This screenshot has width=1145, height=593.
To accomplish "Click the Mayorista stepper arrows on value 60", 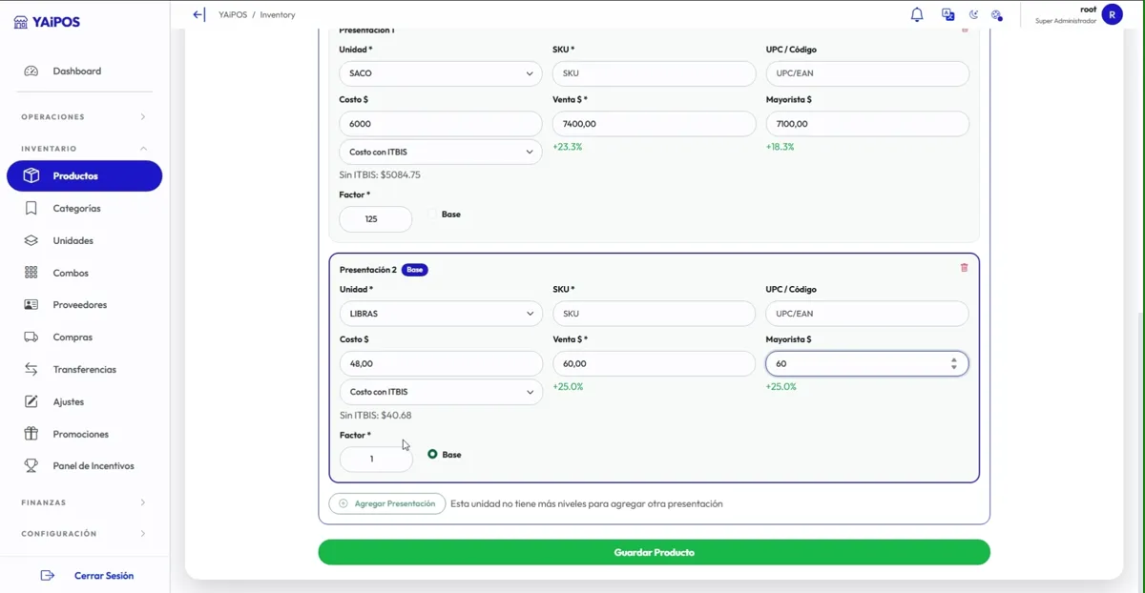I will [954, 363].
